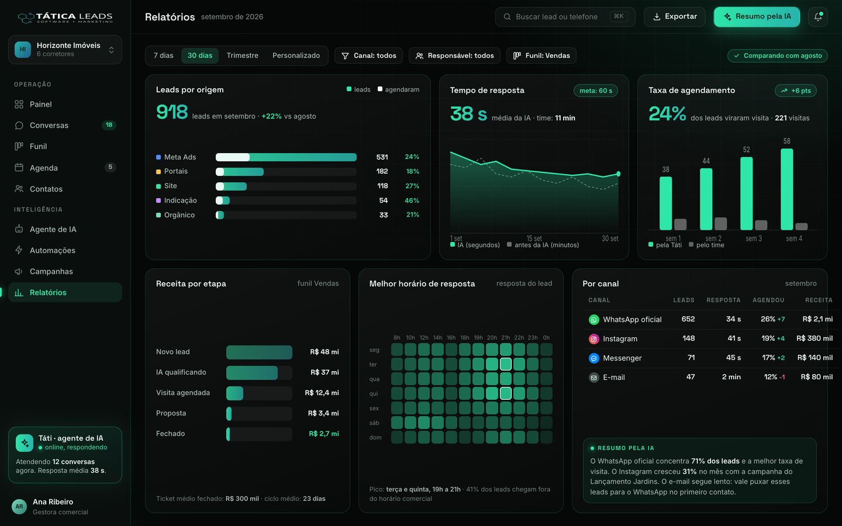Viewport: 842px width, 526px height.
Task: Open Campanhas megaphone section
Action: pyautogui.click(x=65, y=271)
